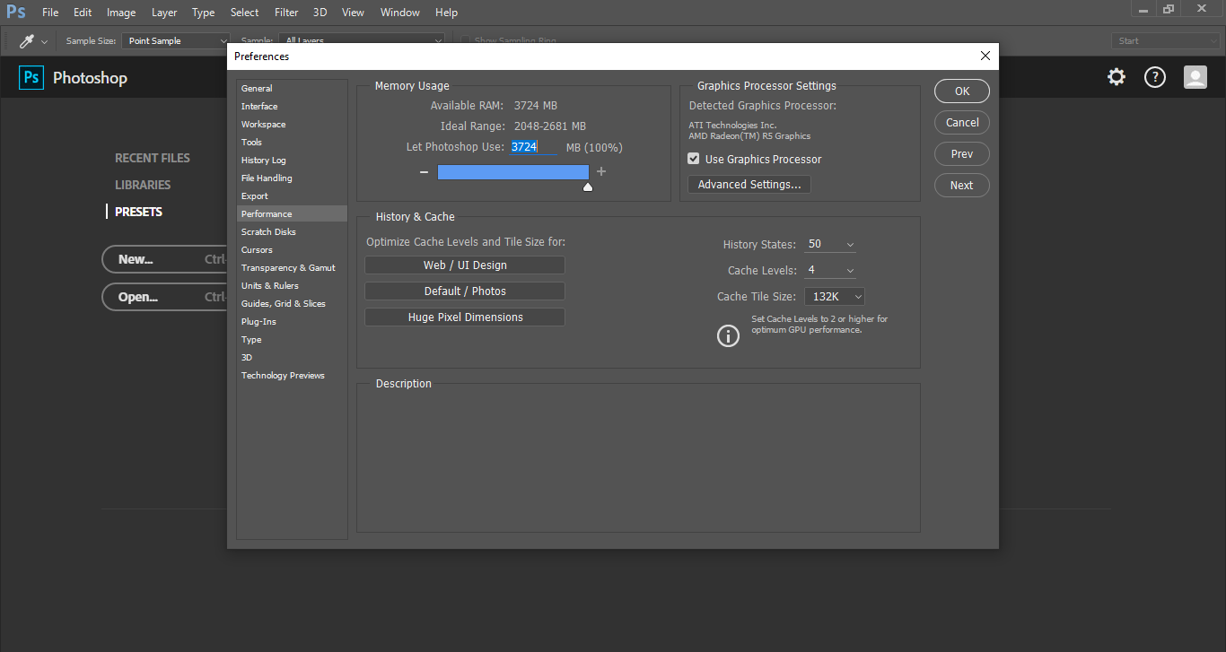Open the View menu
Screen dimensions: 1226x652
tap(354, 13)
